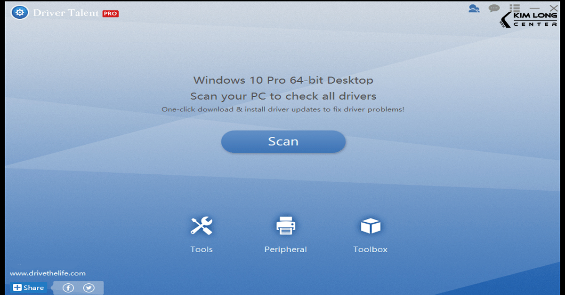Viewport: 565px width, 295px height.
Task: Click the Driver Talent logo
Action: pos(66,13)
